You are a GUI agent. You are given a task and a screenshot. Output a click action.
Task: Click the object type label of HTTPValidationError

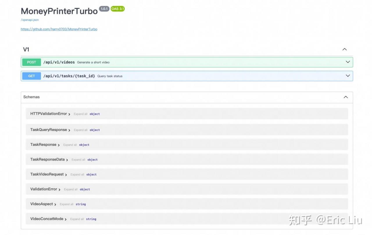click(95, 114)
